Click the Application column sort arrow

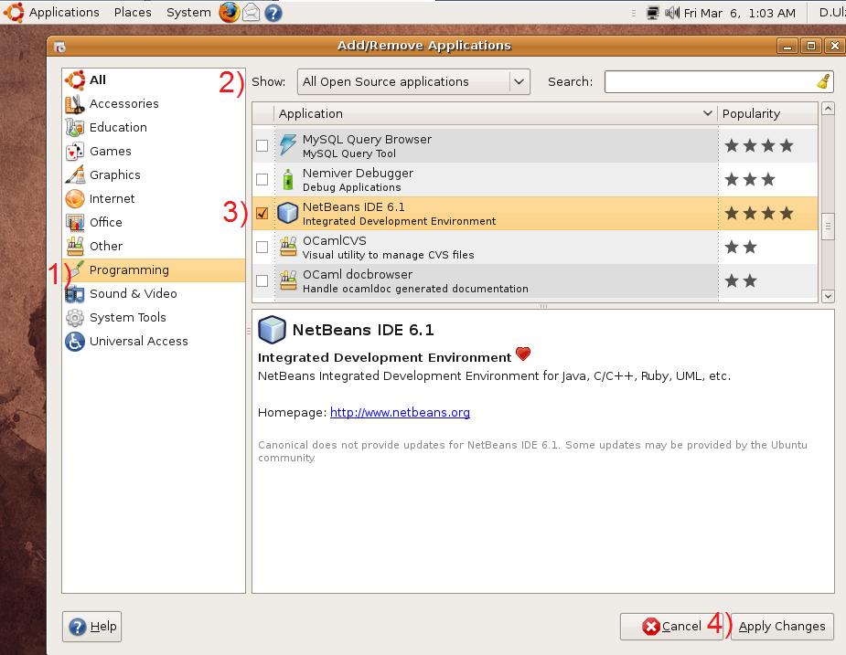click(x=706, y=113)
